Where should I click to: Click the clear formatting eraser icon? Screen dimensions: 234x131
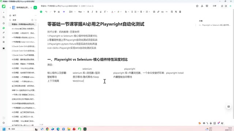(x=59, y=12)
